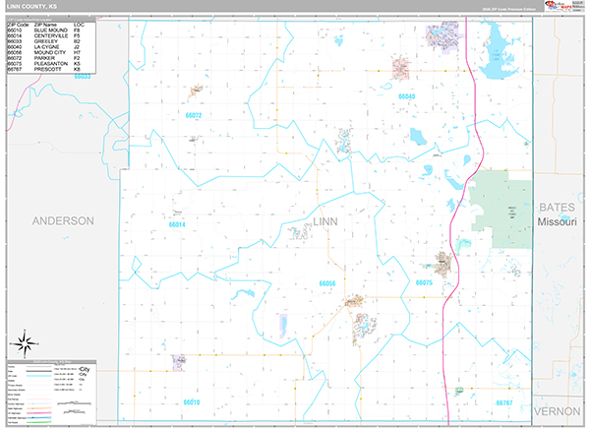The width and height of the screenshot is (590, 428).
Task: Click ZIP code label 66014
Action: tap(177, 224)
